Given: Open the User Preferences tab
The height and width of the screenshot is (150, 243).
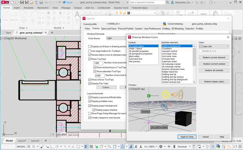Looking at the screenshot, I should click(152, 29).
